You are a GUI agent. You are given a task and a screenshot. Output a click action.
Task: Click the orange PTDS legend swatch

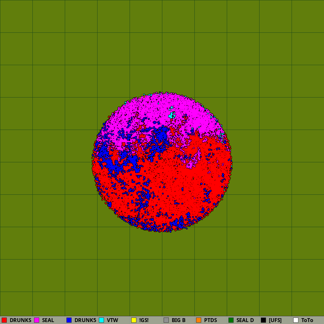199,320
